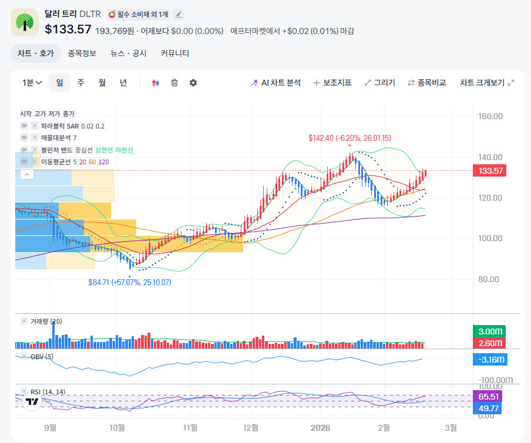Click the TradingView logo badge
The image size is (531, 443).
(x=32, y=402)
